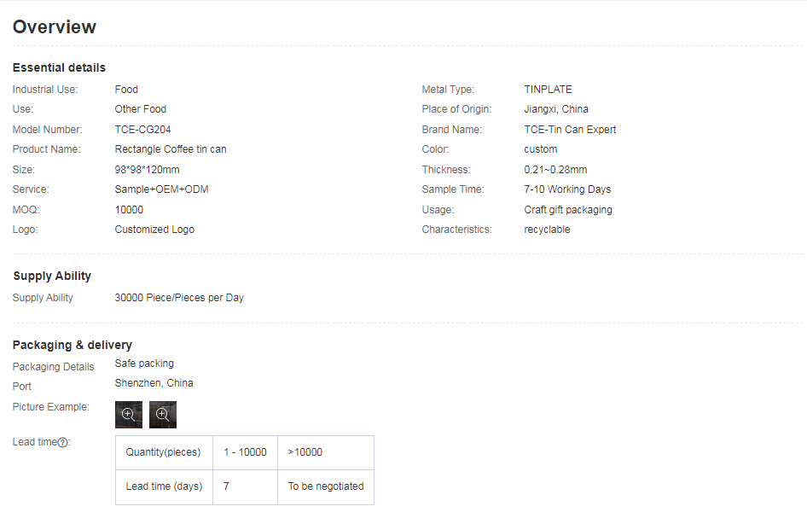Click the bold Supply Ability section heading

[x=52, y=276]
